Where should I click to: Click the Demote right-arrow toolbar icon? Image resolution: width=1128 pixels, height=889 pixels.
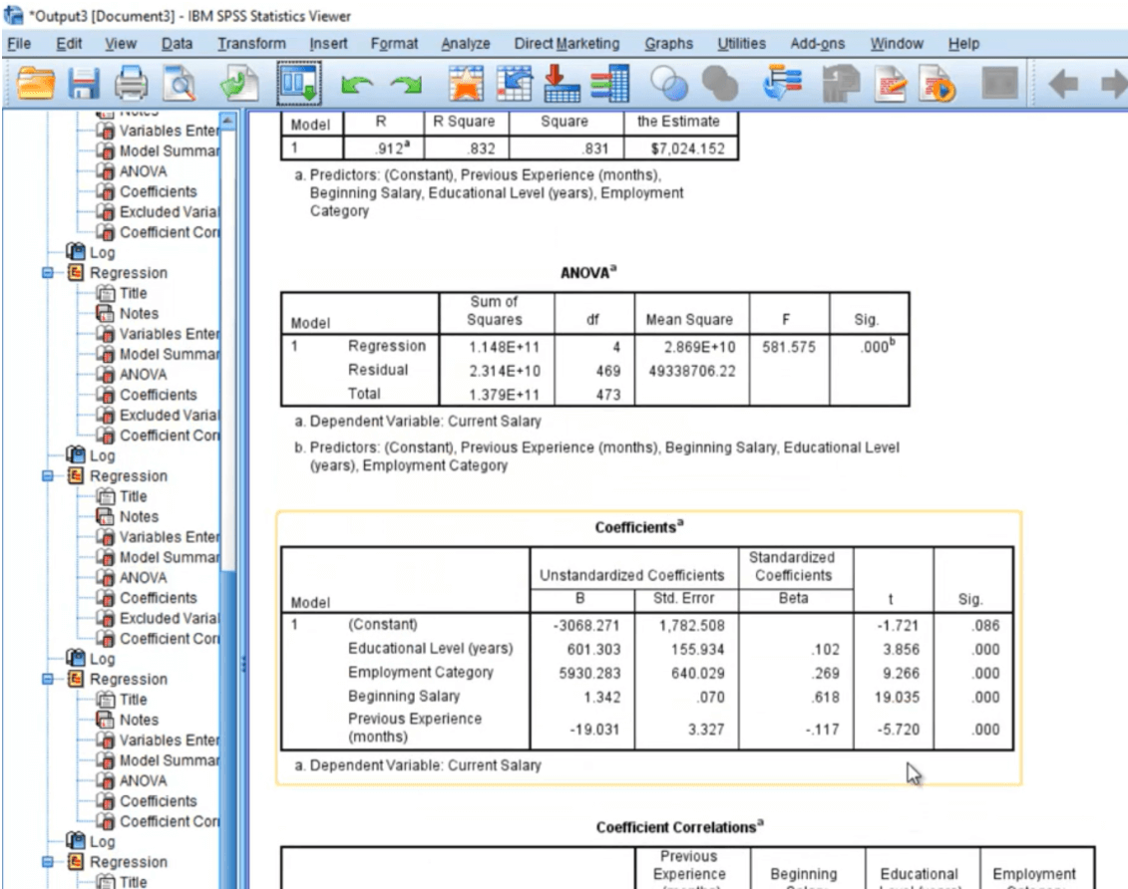coord(1114,84)
